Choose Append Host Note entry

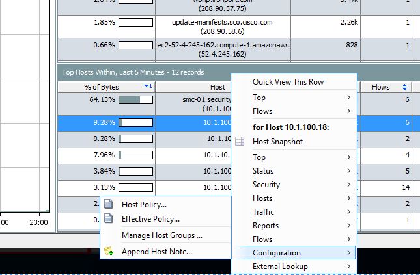[157, 252]
